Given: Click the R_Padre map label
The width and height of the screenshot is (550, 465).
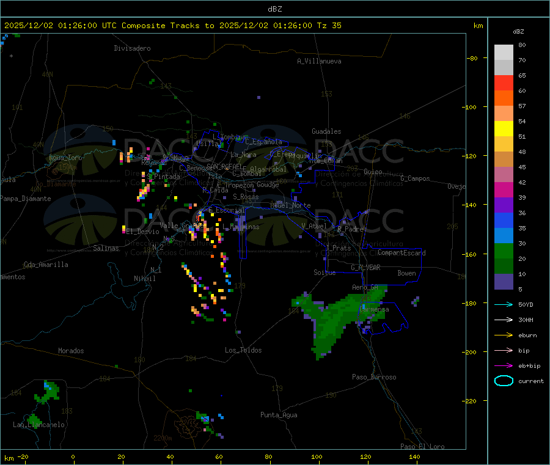Looking at the screenshot, I should pyautogui.click(x=350, y=229).
